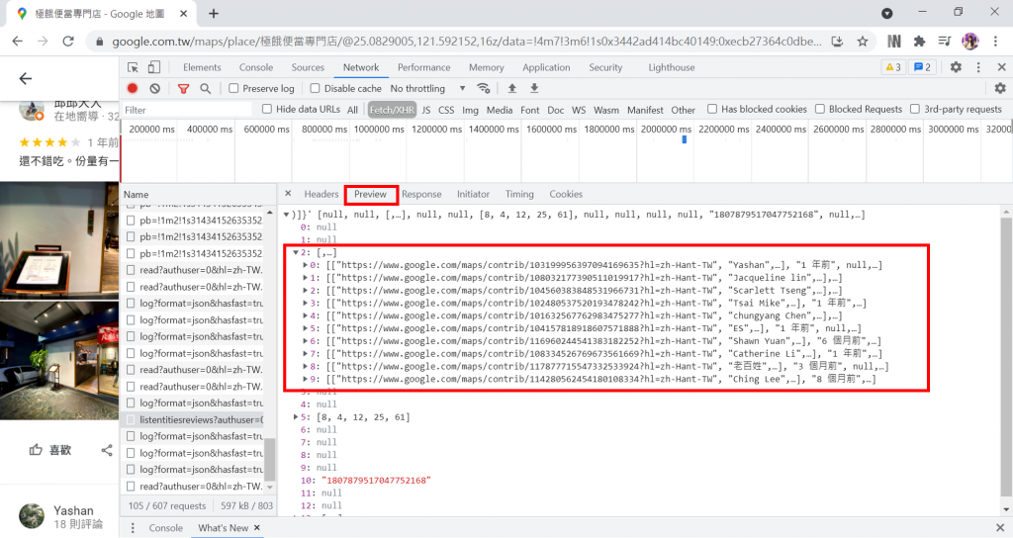Switch to Elements panel
Screen dimensions: 1013x538
tap(202, 67)
